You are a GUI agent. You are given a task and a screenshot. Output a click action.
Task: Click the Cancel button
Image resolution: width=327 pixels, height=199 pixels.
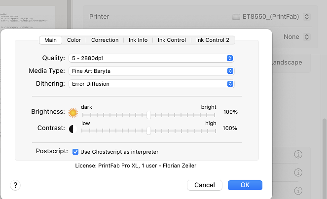204,185
